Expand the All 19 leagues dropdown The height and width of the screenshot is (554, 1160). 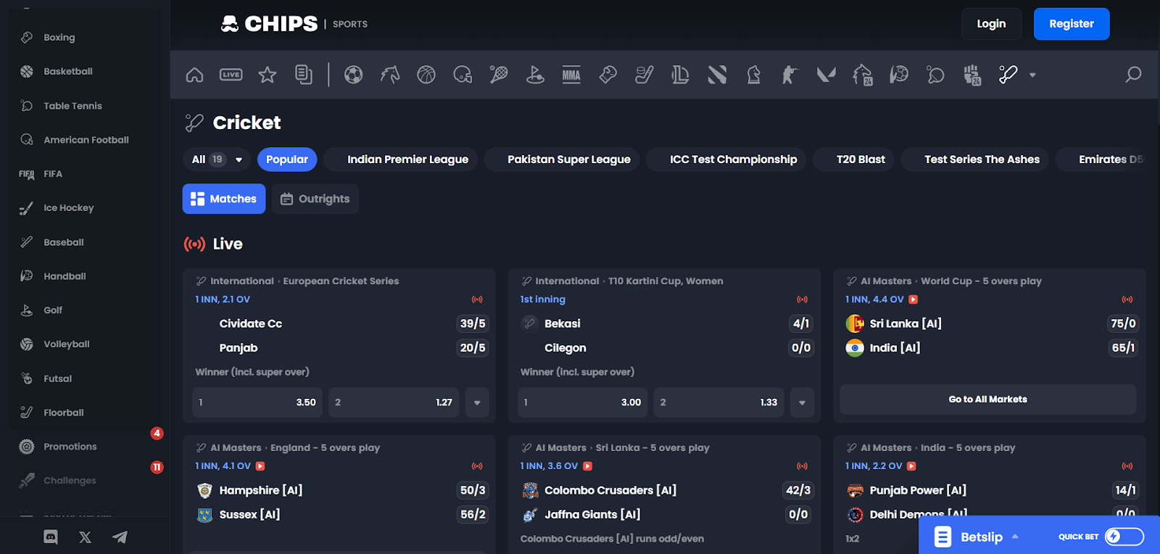pos(217,160)
